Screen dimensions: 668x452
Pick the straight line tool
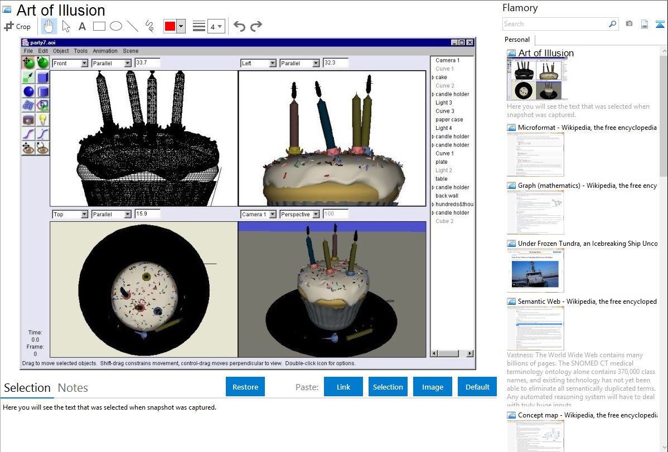click(132, 26)
